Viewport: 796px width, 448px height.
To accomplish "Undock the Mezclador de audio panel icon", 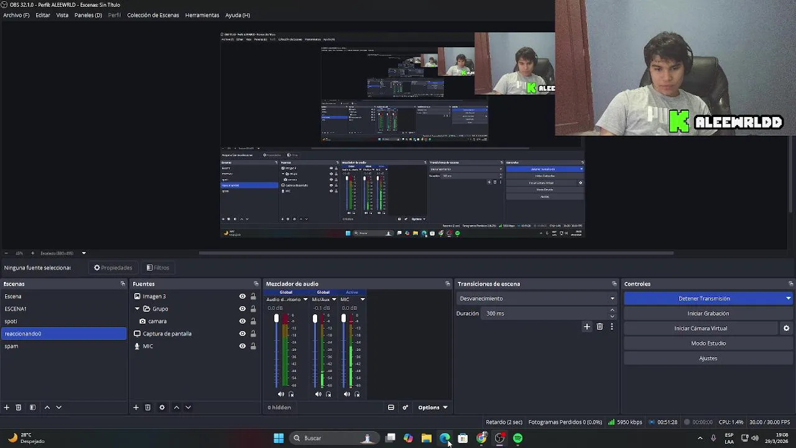I will [x=447, y=284].
